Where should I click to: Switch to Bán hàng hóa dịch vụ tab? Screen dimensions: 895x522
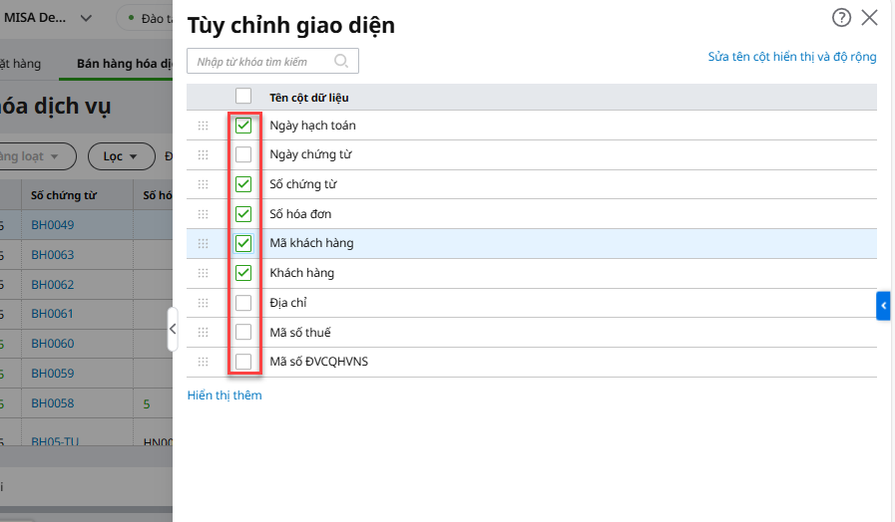[x=120, y=64]
